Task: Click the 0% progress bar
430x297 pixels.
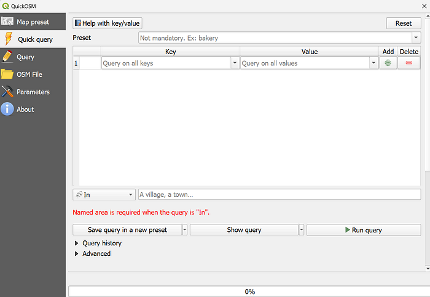Action: point(249,291)
